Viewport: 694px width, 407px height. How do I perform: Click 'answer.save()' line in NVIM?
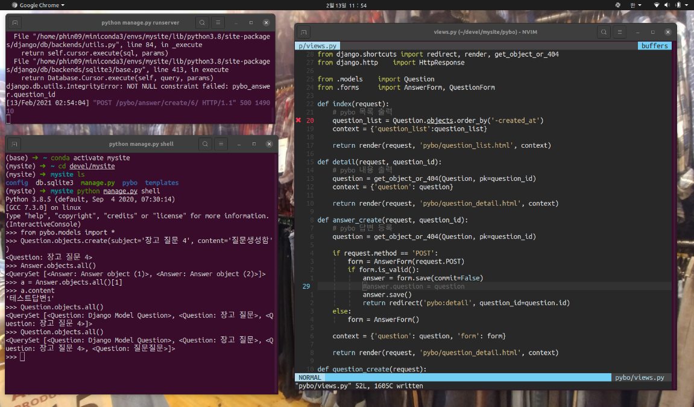[x=387, y=295]
